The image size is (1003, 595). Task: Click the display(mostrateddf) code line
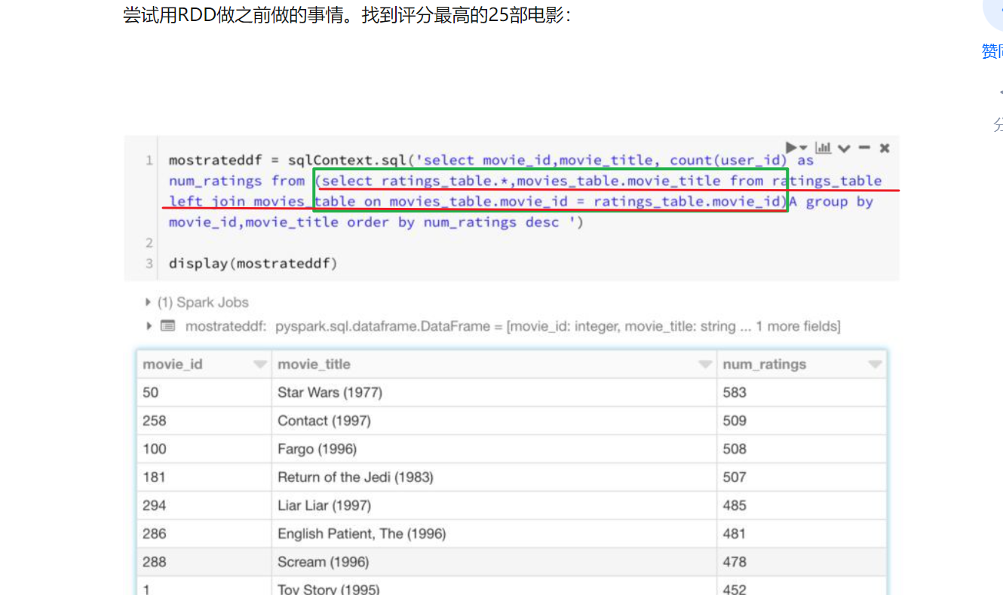pyautogui.click(x=253, y=264)
